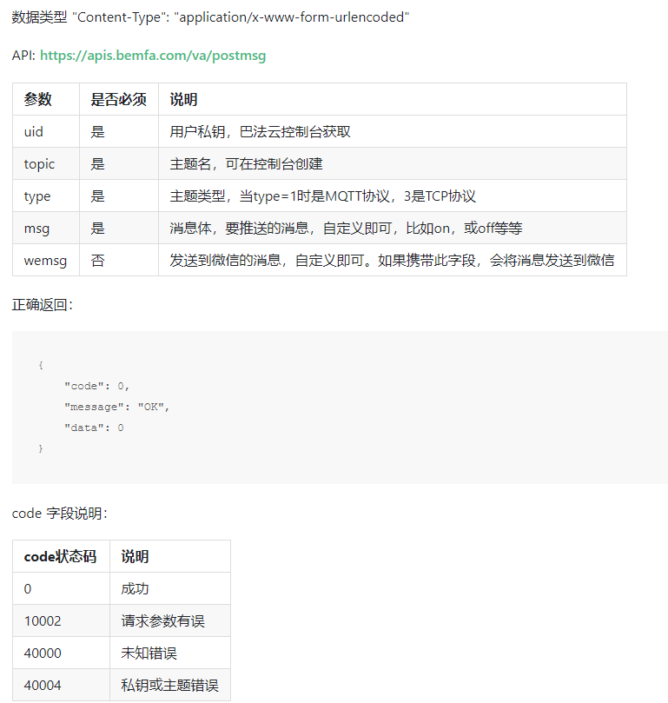Select the 'wemsg' parameter cell
Viewport: 668px width, 703px height.
tap(46, 261)
